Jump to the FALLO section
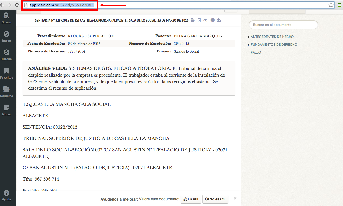The height and width of the screenshot is (206, 343). (x=256, y=53)
